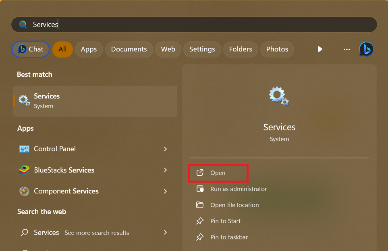Expand the Services web search chevron
The height and width of the screenshot is (251, 388).
165,232
